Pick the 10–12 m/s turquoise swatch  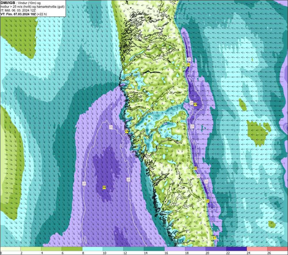tap(113, 249)
